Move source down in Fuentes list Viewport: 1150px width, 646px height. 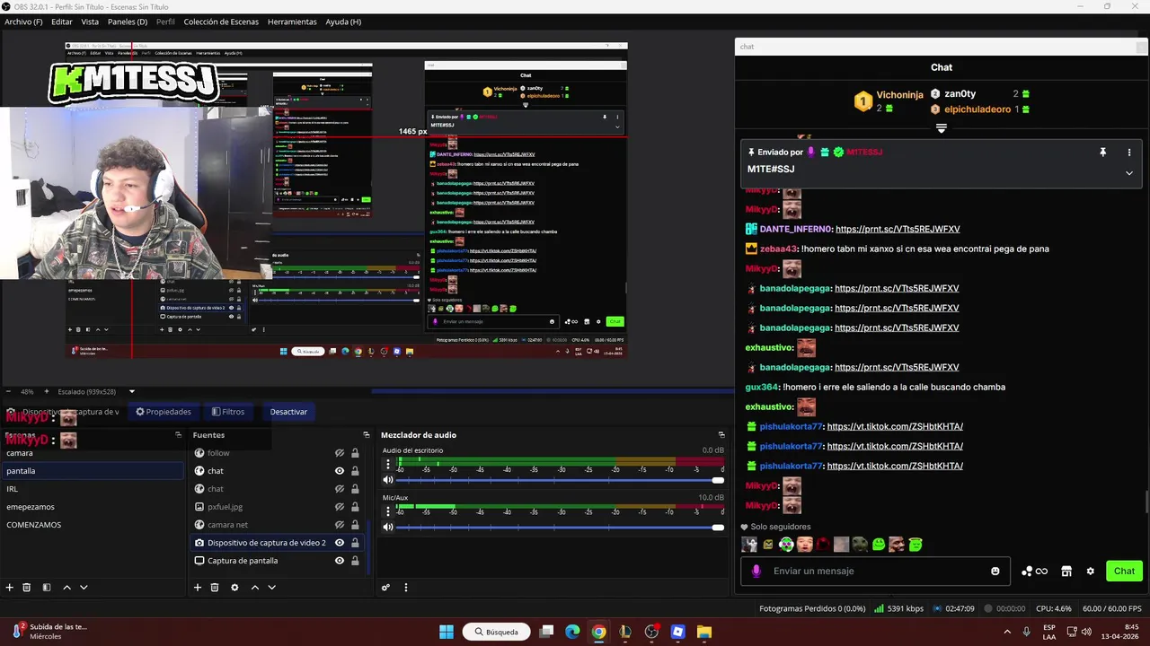[x=272, y=588]
